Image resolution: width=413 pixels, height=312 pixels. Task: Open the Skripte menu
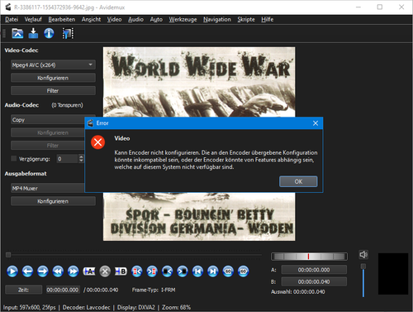pos(246,19)
